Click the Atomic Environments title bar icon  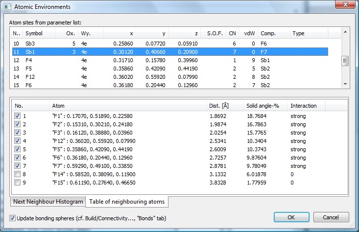point(7,7)
